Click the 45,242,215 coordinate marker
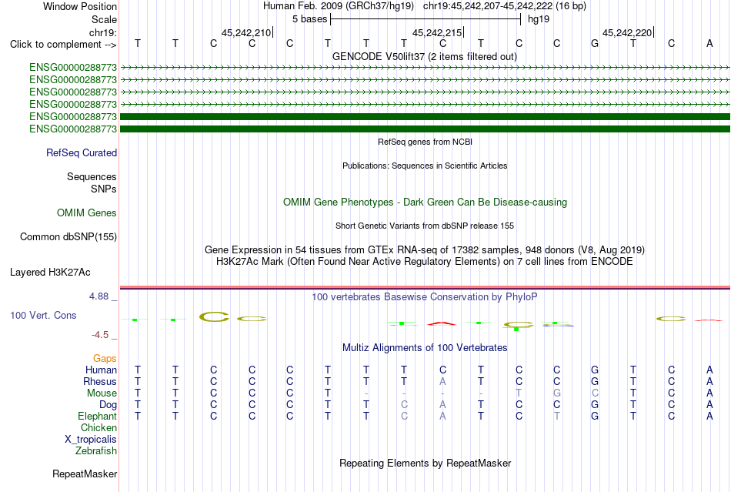Viewport: 731px width, 492px height. tap(437, 32)
